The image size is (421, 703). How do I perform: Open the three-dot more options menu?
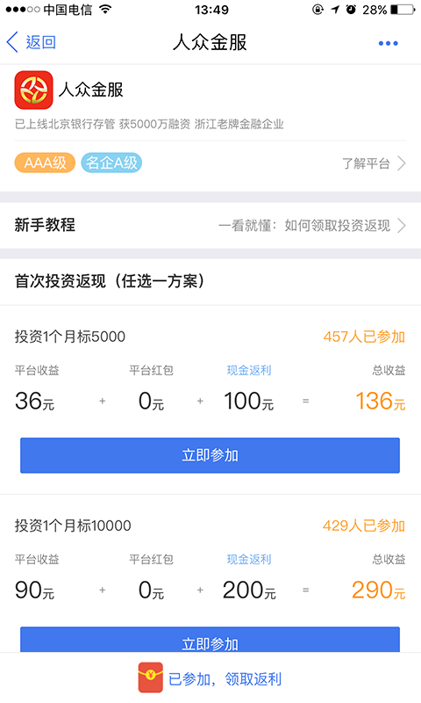(388, 43)
